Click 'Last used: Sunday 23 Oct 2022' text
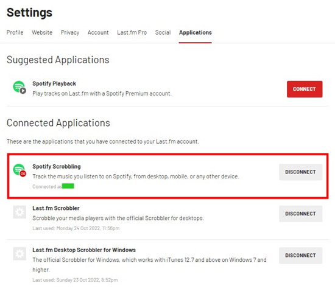335x291 pixels. (x=75, y=280)
